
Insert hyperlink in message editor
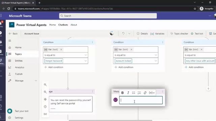click(145, 93)
